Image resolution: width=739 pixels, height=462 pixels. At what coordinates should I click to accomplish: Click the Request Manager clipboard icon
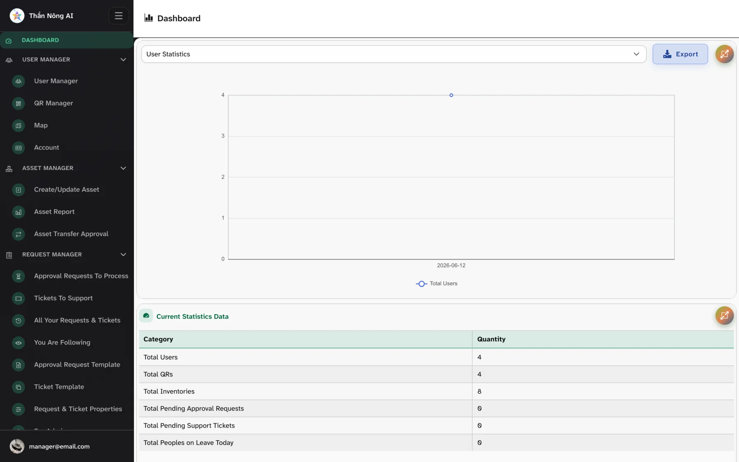click(x=9, y=255)
